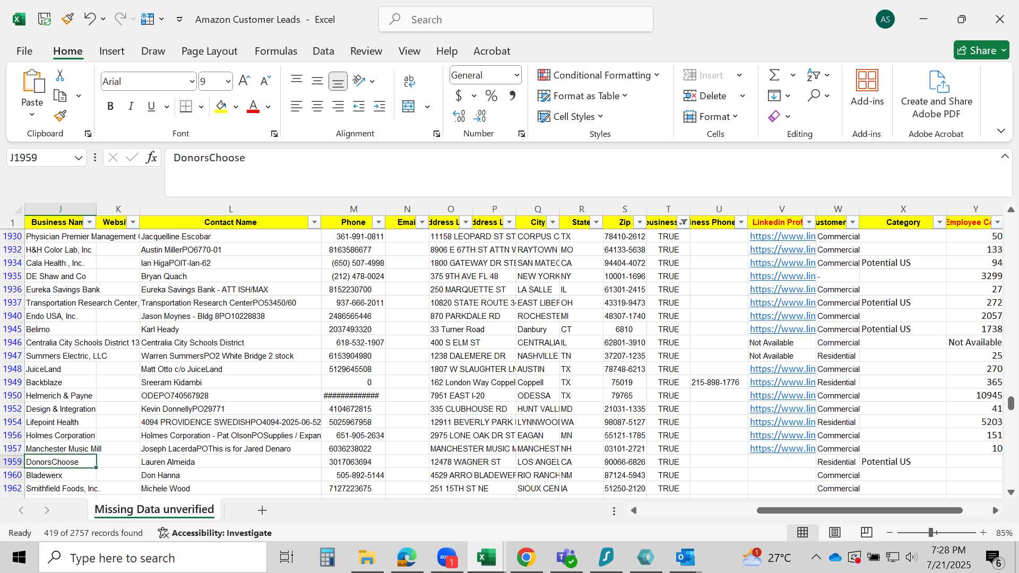Click the Percent Style icon
This screenshot has height=573, width=1019.
491,96
